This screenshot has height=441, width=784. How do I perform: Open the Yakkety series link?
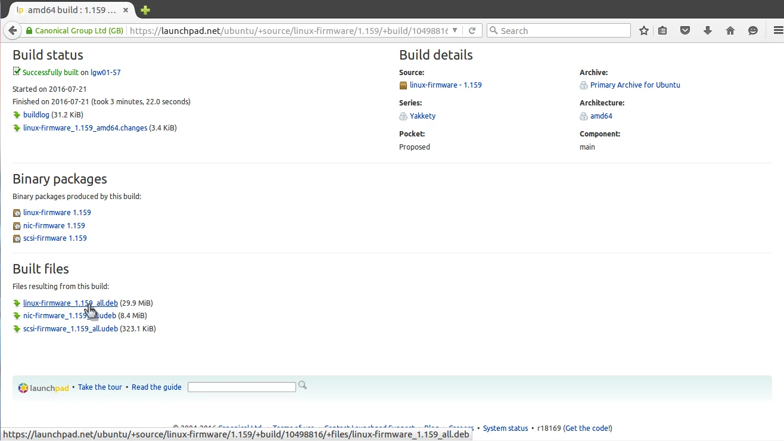click(422, 116)
